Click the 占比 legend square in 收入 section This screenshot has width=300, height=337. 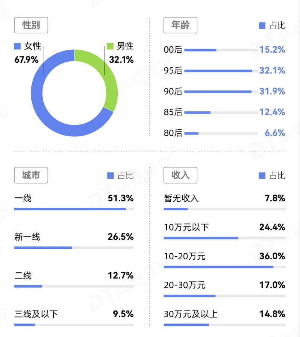click(x=262, y=176)
